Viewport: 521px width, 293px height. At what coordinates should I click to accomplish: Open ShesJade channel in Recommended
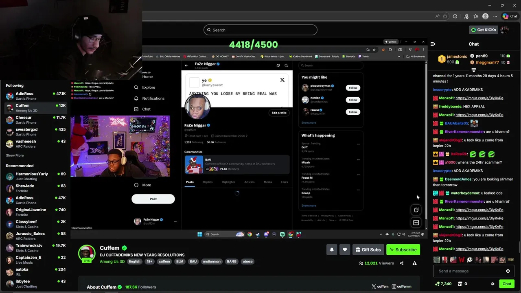click(x=35, y=188)
